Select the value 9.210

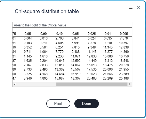coord(108,43)
